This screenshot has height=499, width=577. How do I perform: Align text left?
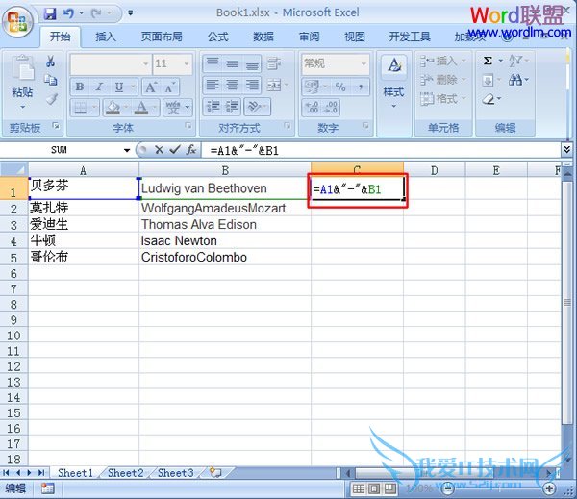213,85
